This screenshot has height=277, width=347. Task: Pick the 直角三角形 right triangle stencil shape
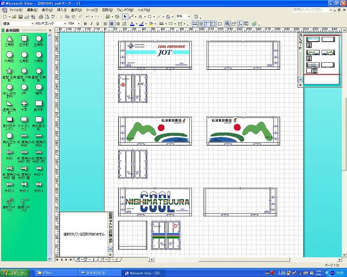coord(9,107)
